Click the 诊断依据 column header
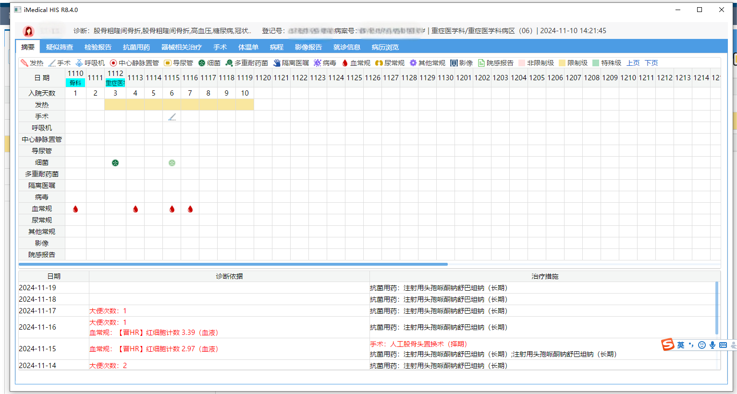The image size is (737, 394). click(229, 276)
